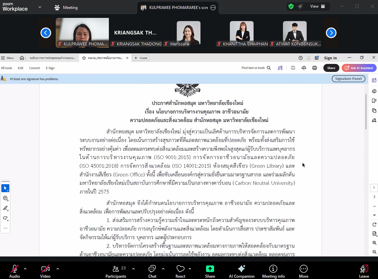Expand audio options arrow next to Audio
The width and height of the screenshot is (378, 279).
[x=25, y=269]
